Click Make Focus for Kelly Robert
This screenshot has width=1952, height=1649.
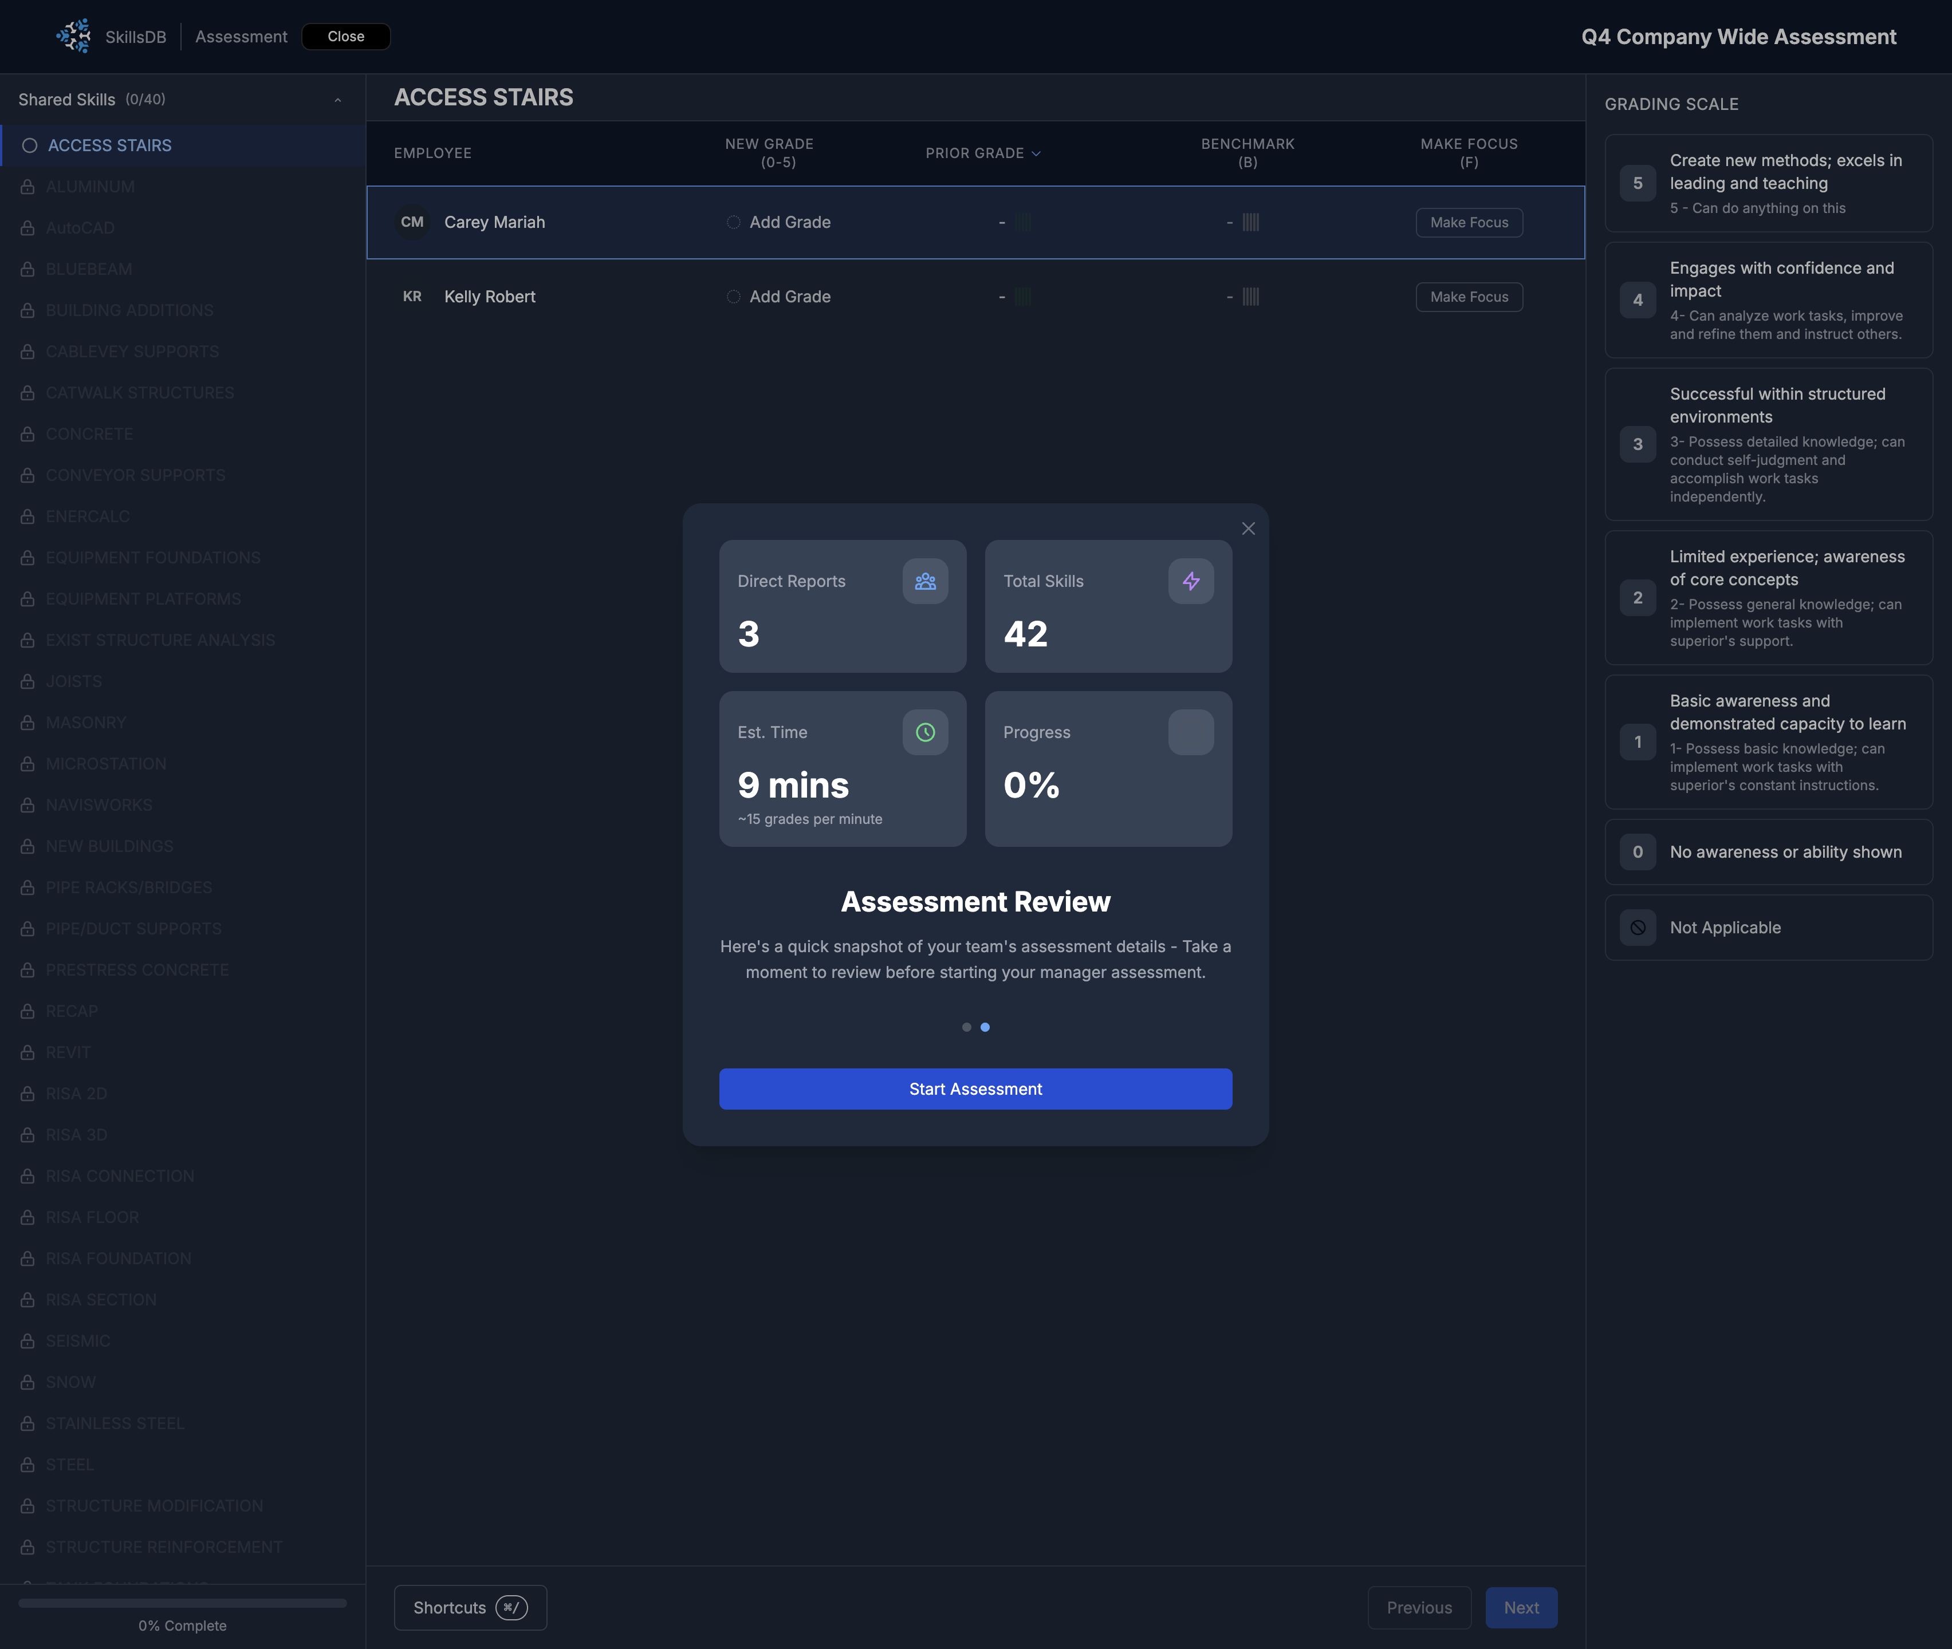point(1469,297)
